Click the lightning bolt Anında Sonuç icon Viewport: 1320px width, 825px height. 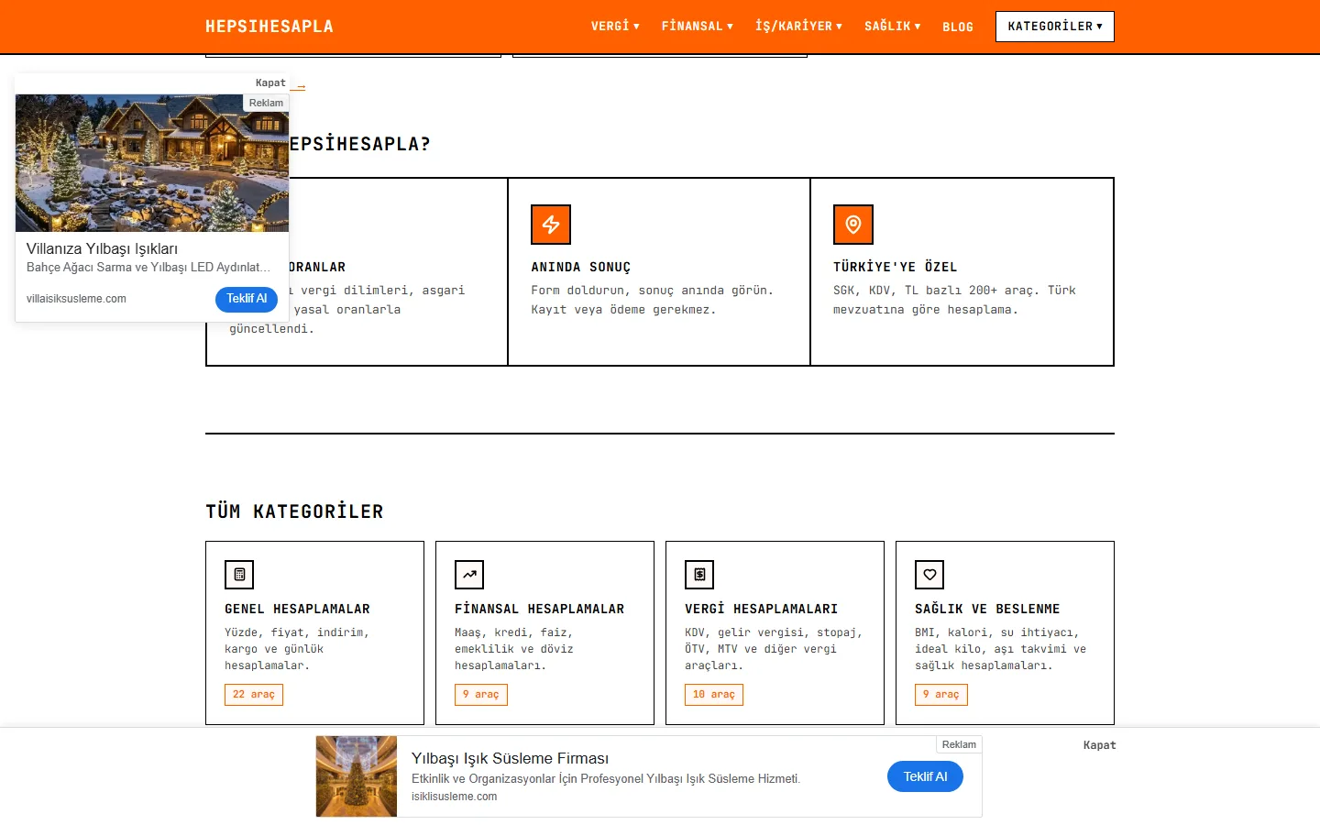[551, 225]
